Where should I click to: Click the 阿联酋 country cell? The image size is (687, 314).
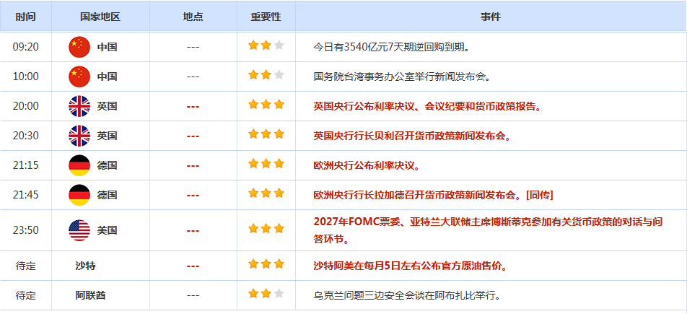pos(92,295)
